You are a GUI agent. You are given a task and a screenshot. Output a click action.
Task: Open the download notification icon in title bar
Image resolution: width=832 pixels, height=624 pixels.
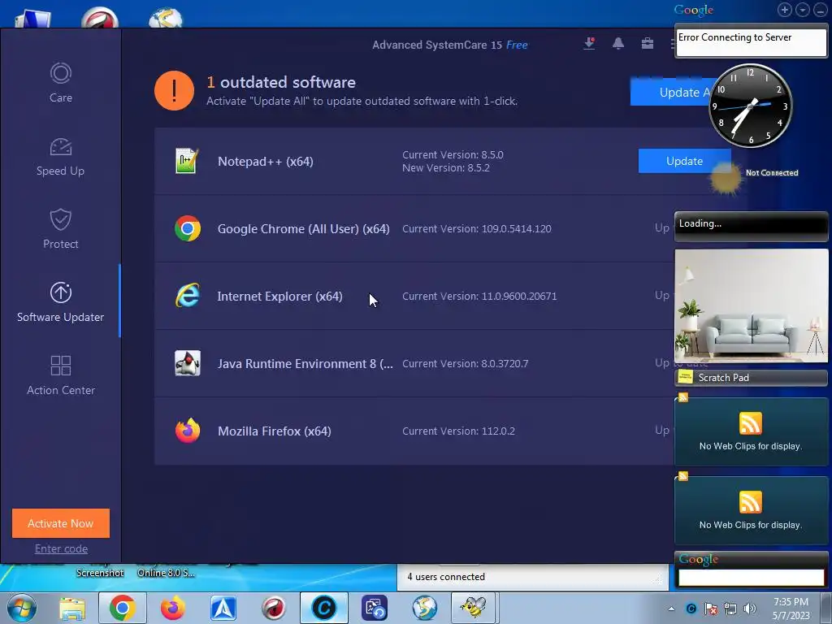(x=589, y=44)
